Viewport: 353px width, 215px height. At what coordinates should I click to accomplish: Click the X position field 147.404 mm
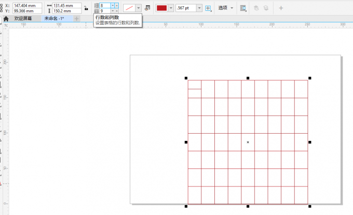click(27, 5)
